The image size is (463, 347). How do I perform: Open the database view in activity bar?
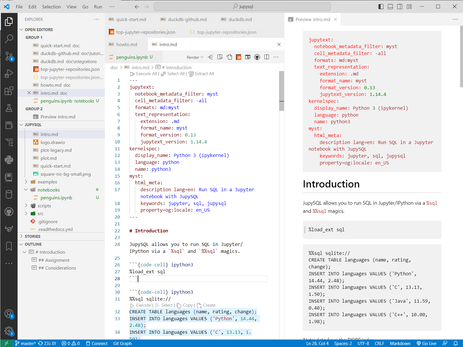tap(9, 194)
